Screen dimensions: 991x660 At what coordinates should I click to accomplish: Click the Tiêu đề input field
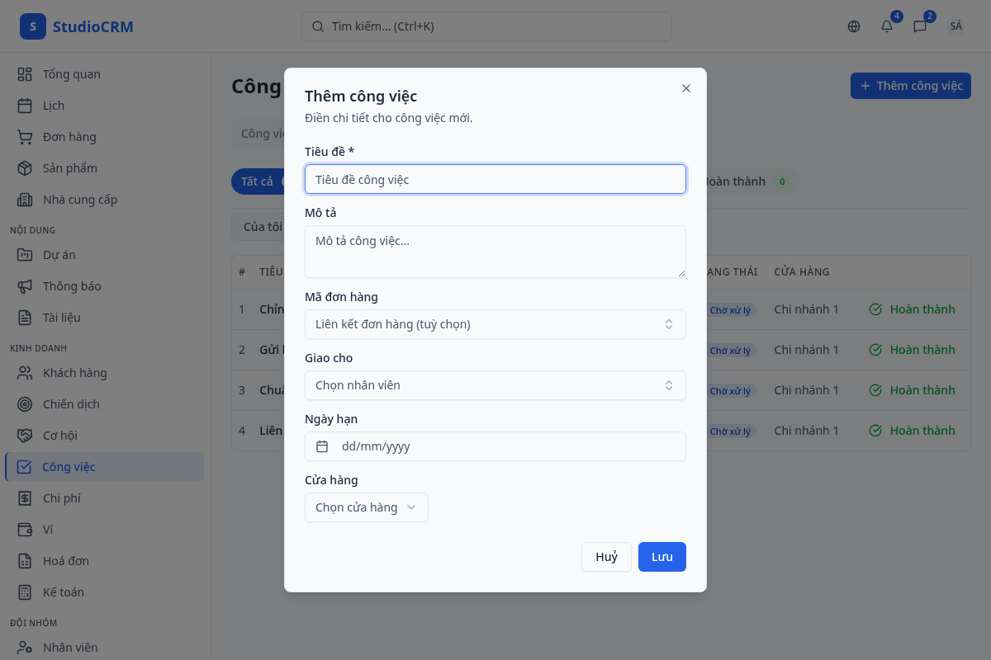point(495,179)
